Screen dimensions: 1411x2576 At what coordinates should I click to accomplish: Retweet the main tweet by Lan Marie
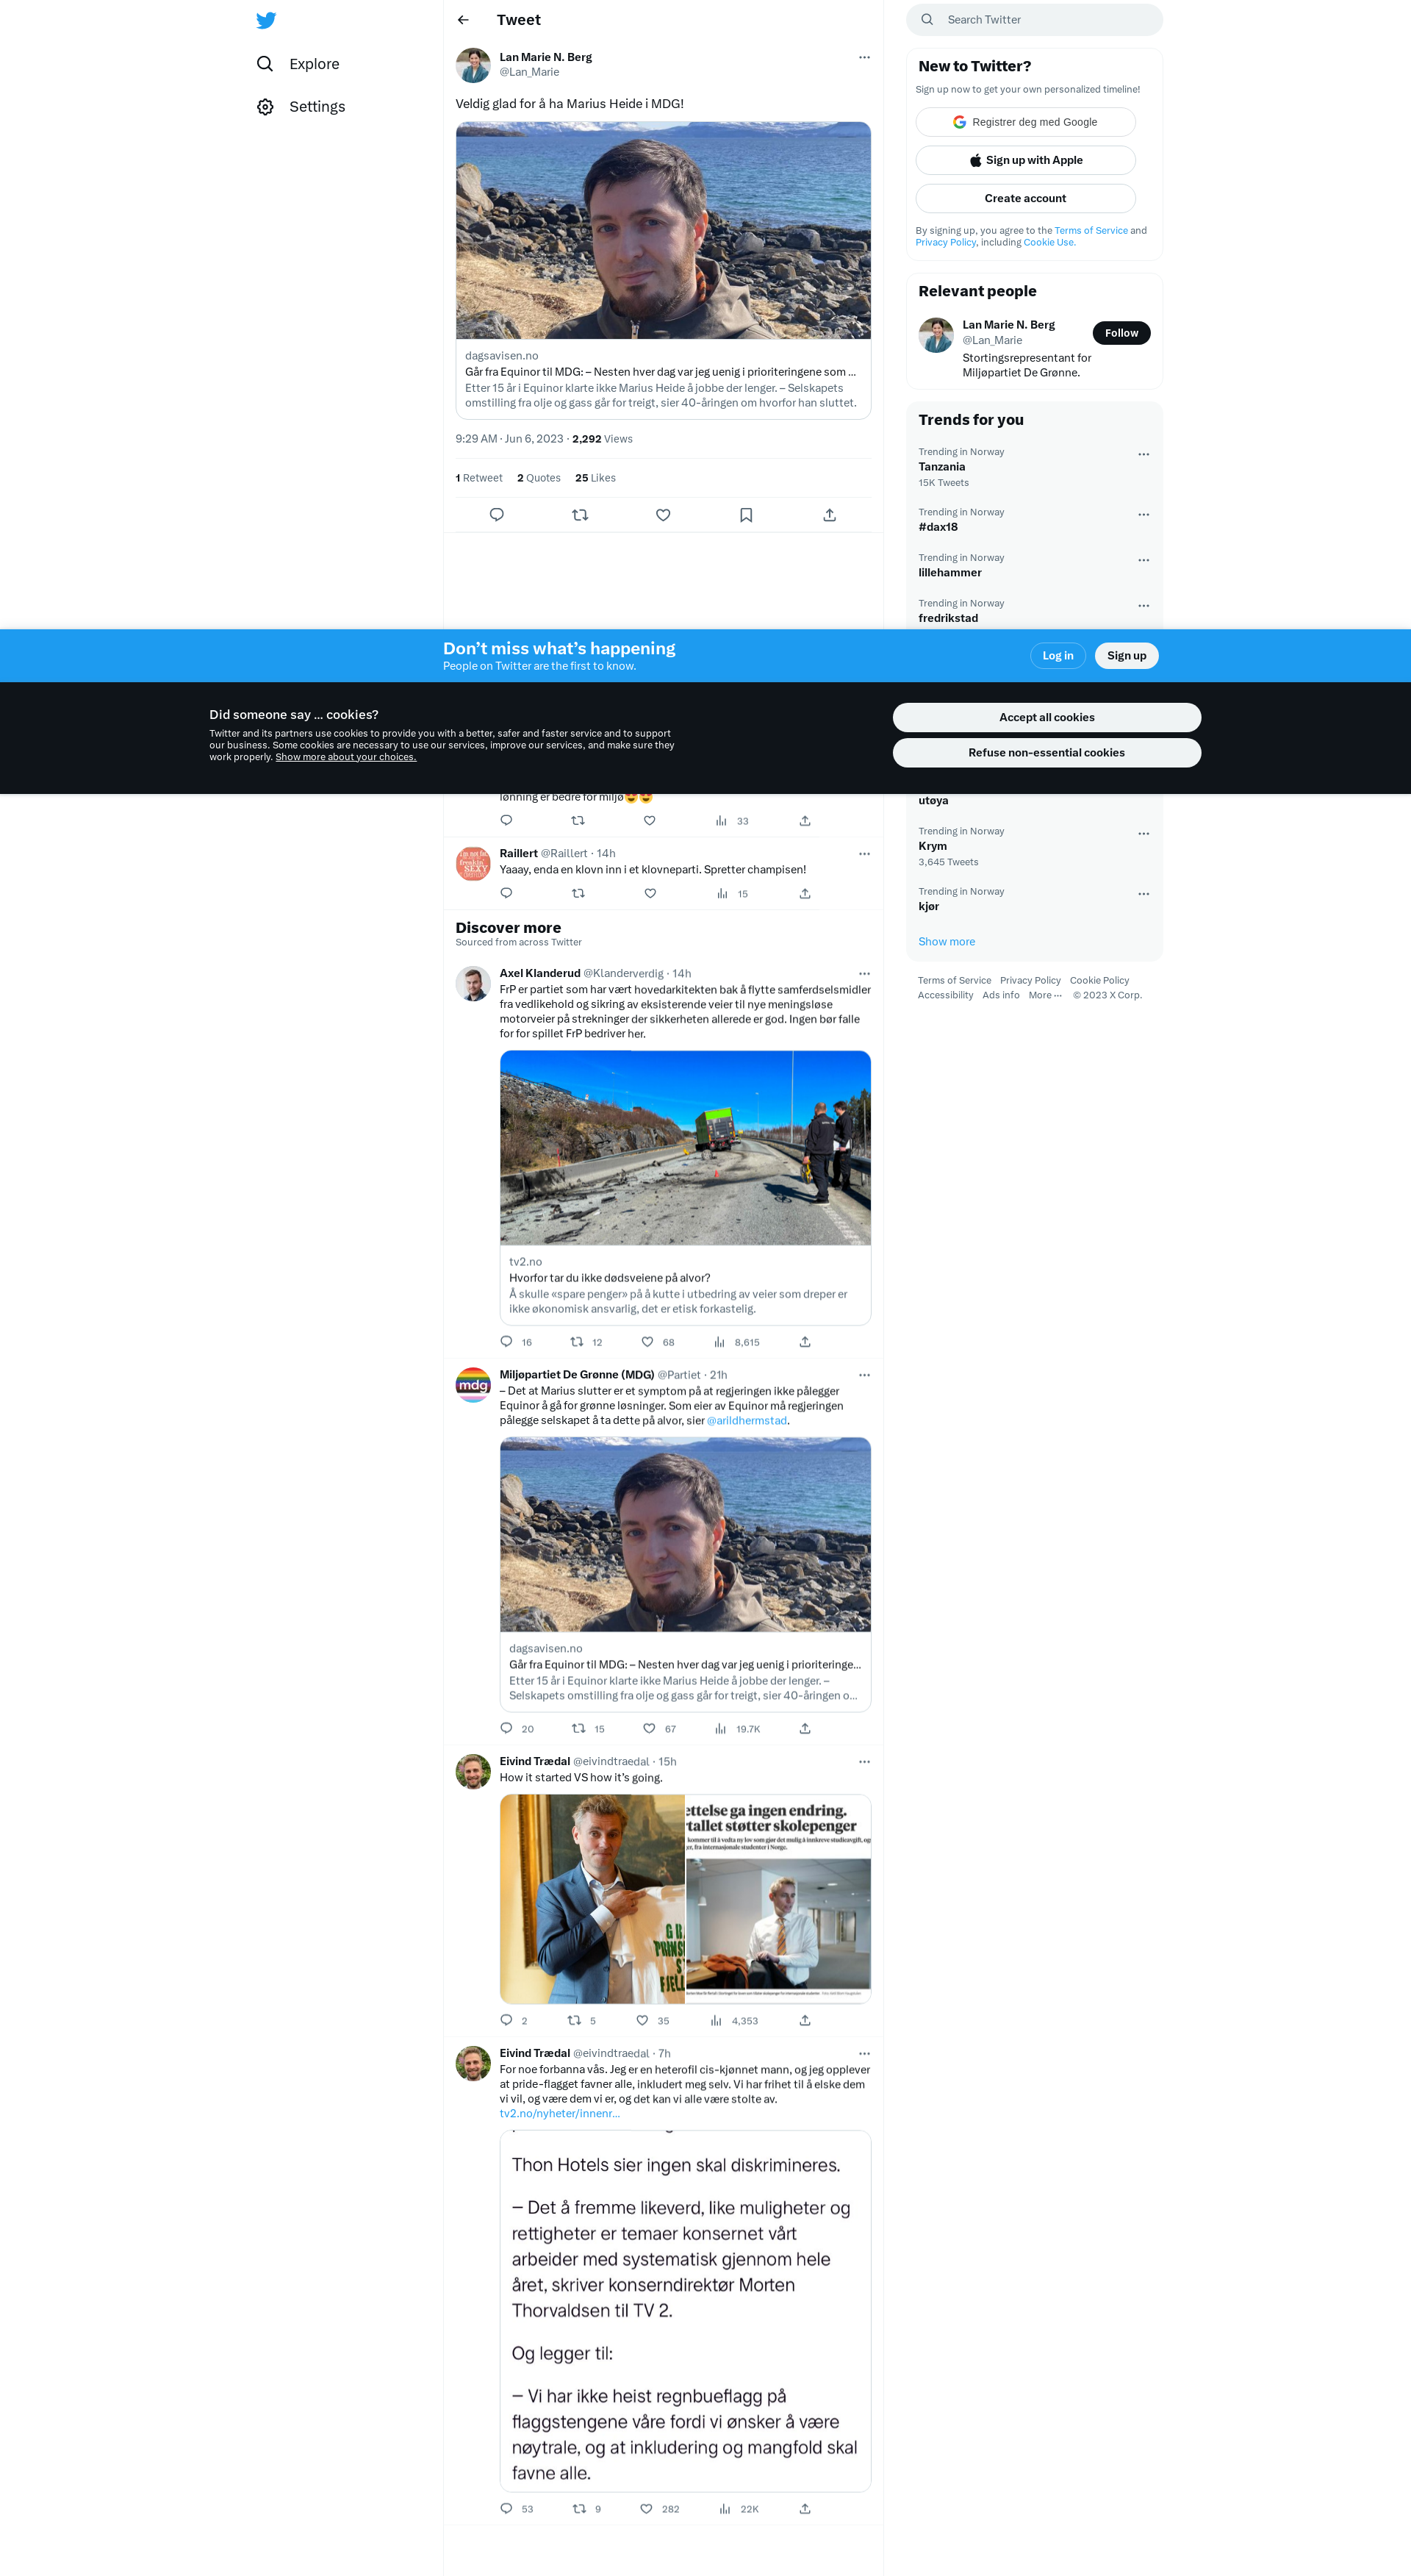click(580, 515)
